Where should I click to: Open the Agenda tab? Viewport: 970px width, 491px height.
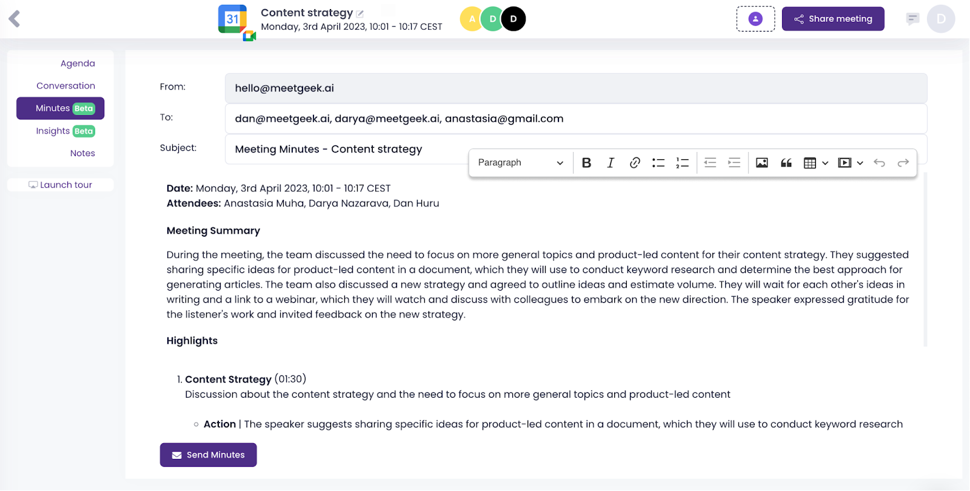point(78,64)
